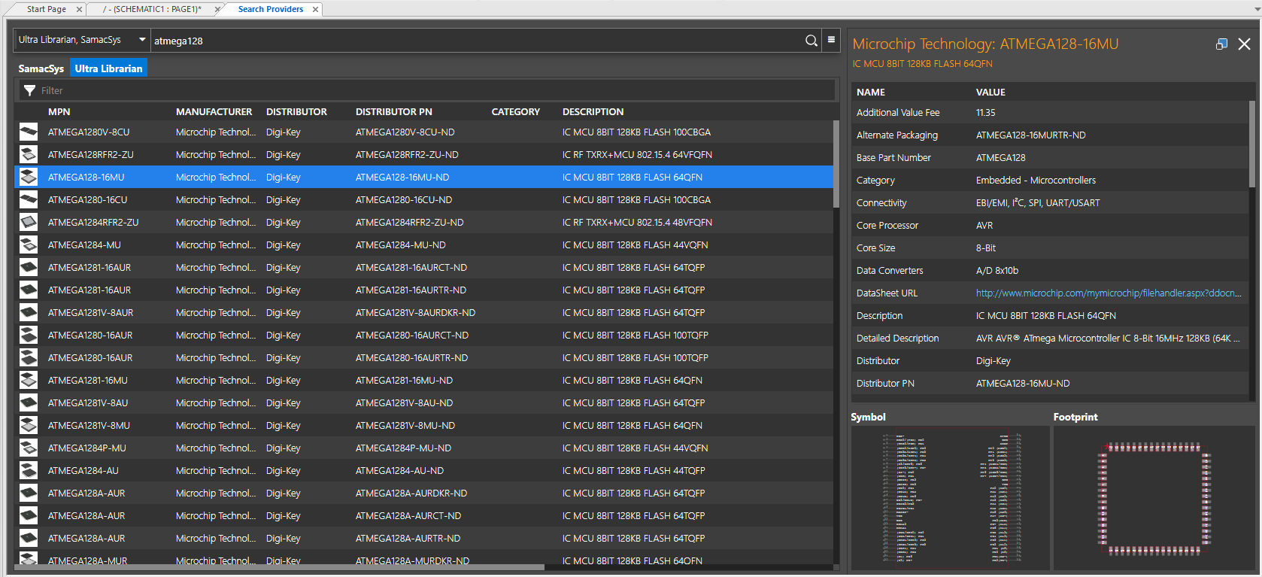The image size is (1262, 577).
Task: Select the ATMEGA1280-16AURTR-ND row
Action: [x=424, y=357]
